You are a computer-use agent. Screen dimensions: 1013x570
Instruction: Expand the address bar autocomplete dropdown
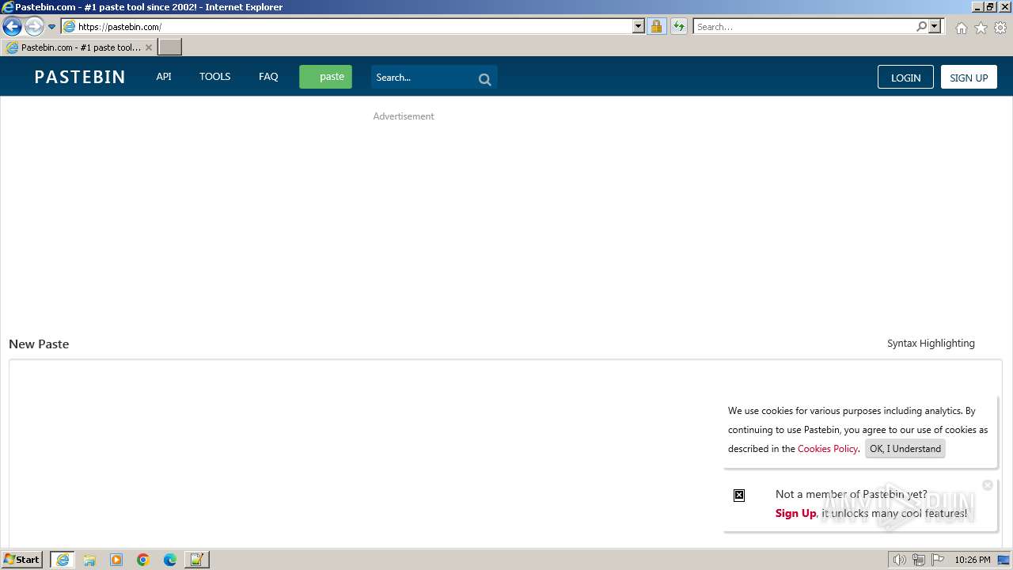point(639,26)
